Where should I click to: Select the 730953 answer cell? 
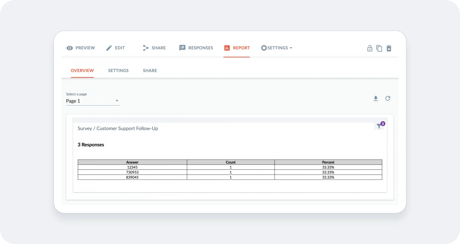click(x=132, y=172)
